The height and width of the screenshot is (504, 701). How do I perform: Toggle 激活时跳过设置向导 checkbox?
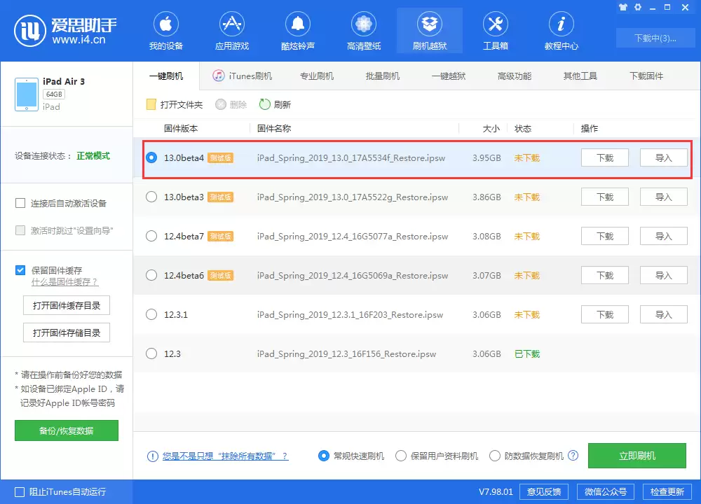tap(20, 230)
